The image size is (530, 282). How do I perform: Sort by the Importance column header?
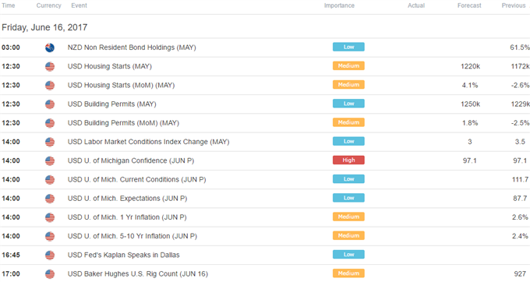tap(339, 5)
